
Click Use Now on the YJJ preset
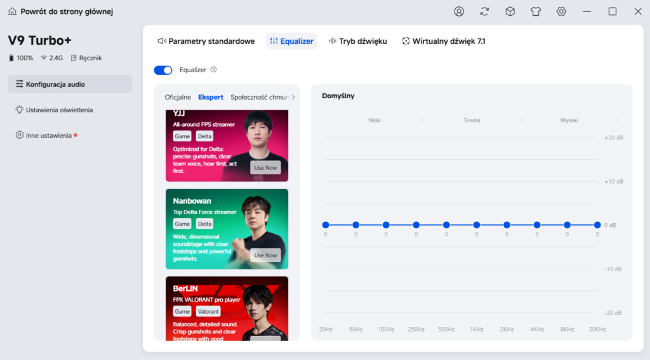(x=265, y=167)
